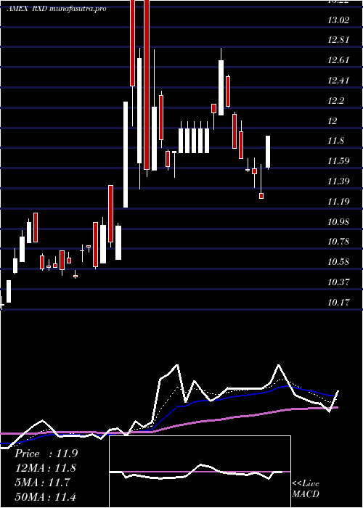
Task: Click the 10.17 price axis label
Action: coord(338,303)
